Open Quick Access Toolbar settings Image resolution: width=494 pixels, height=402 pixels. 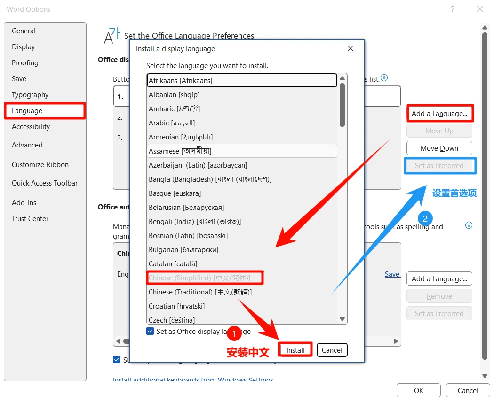pos(45,183)
